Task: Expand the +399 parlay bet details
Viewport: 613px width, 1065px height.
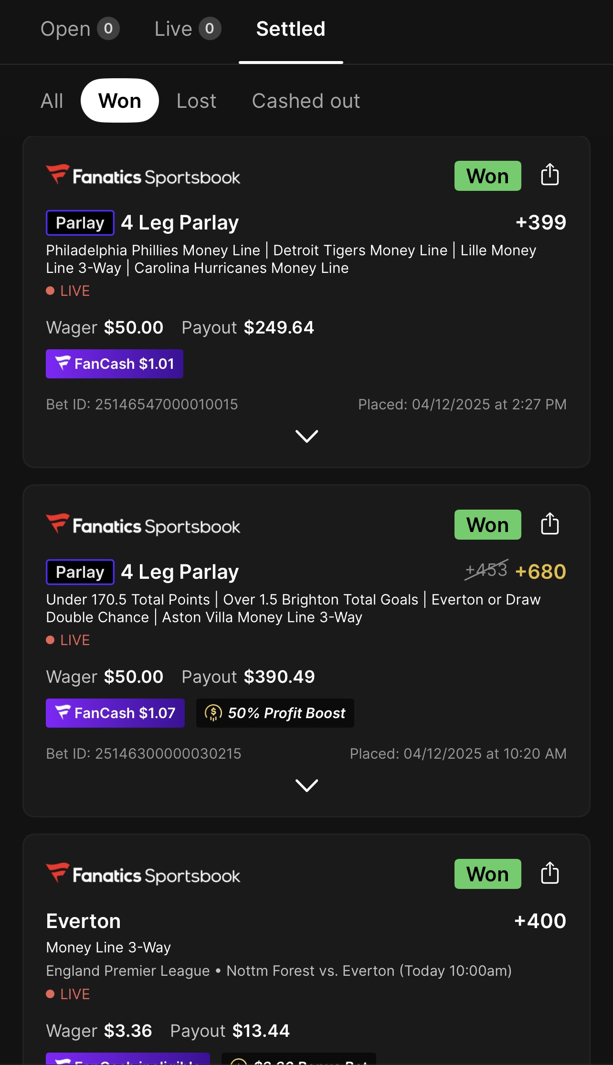Action: tap(306, 436)
